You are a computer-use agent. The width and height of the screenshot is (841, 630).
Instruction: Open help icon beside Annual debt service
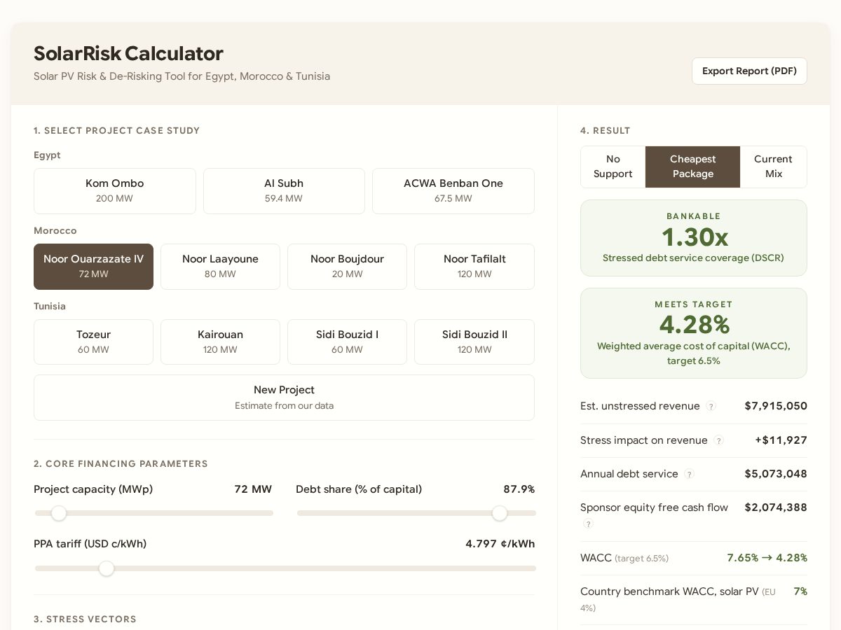(x=689, y=475)
